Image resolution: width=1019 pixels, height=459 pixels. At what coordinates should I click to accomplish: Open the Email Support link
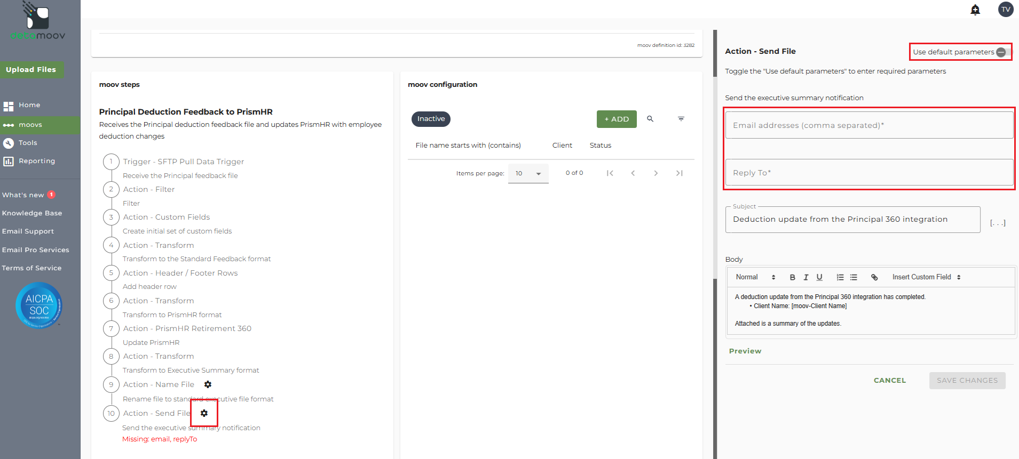(x=28, y=231)
